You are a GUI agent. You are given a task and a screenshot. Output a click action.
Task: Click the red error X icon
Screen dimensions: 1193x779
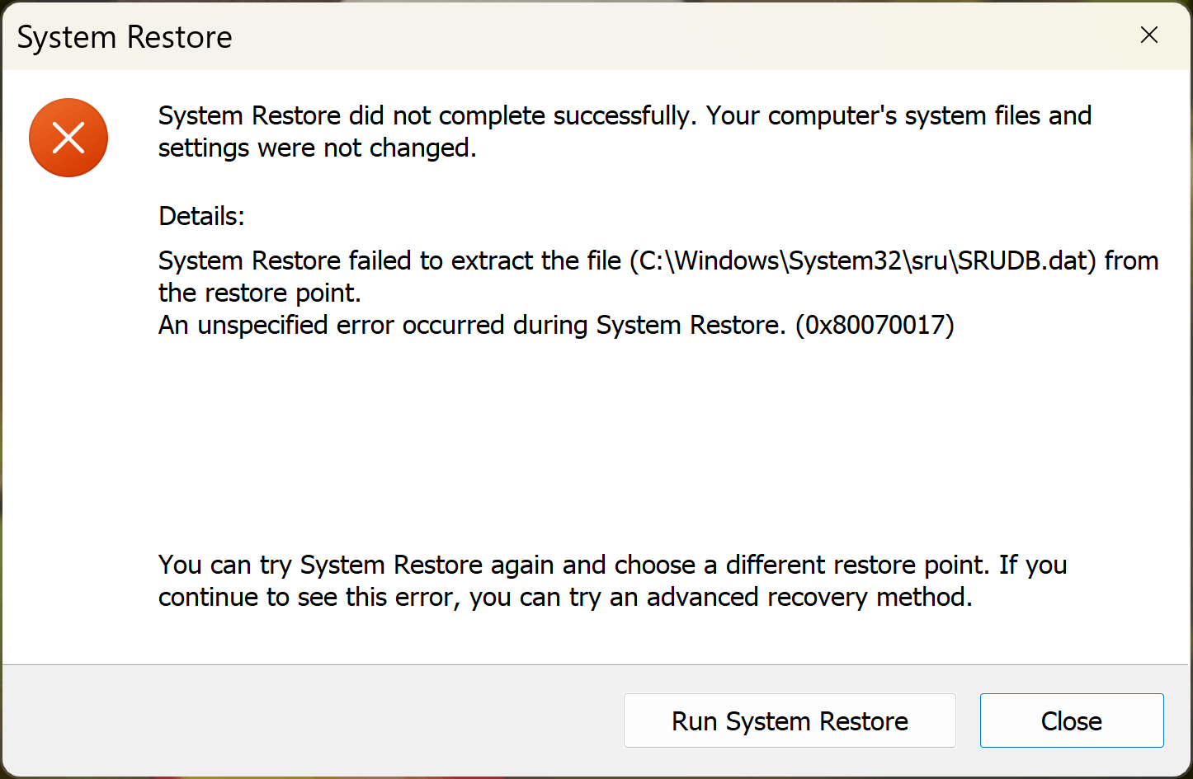coord(68,138)
